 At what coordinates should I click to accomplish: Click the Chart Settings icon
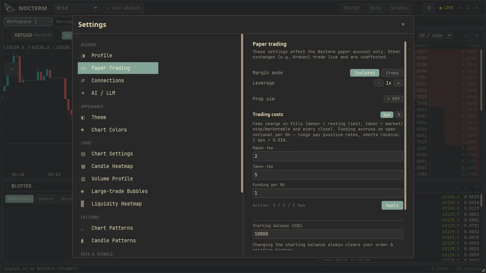[83, 154]
